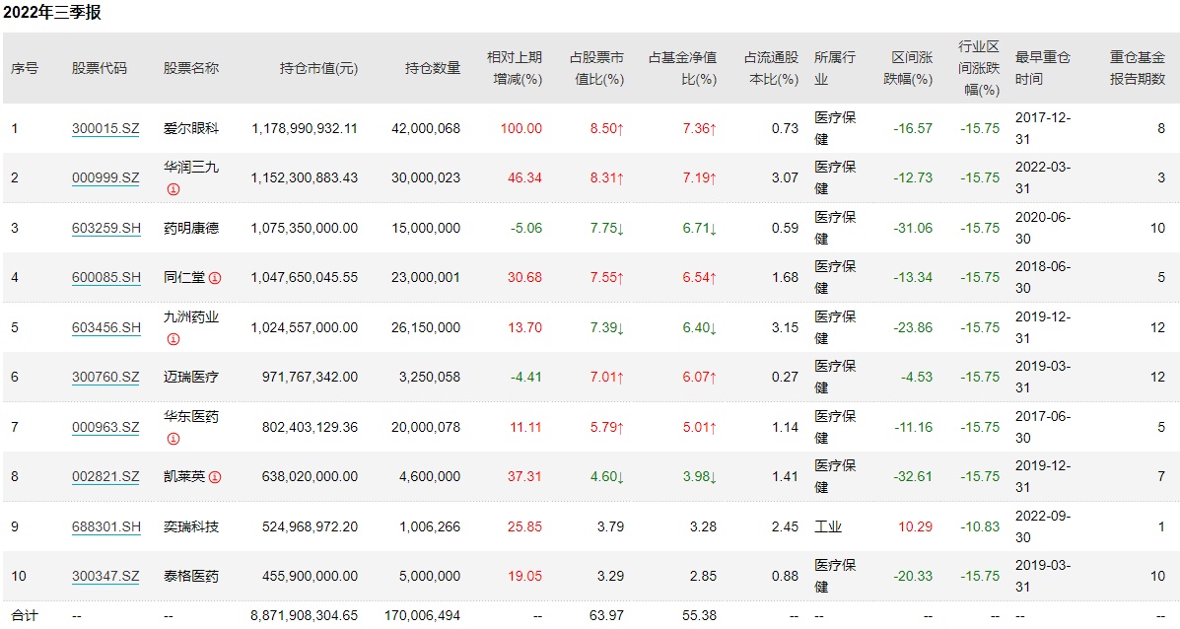Open stock code 603456.SH link

106,328
